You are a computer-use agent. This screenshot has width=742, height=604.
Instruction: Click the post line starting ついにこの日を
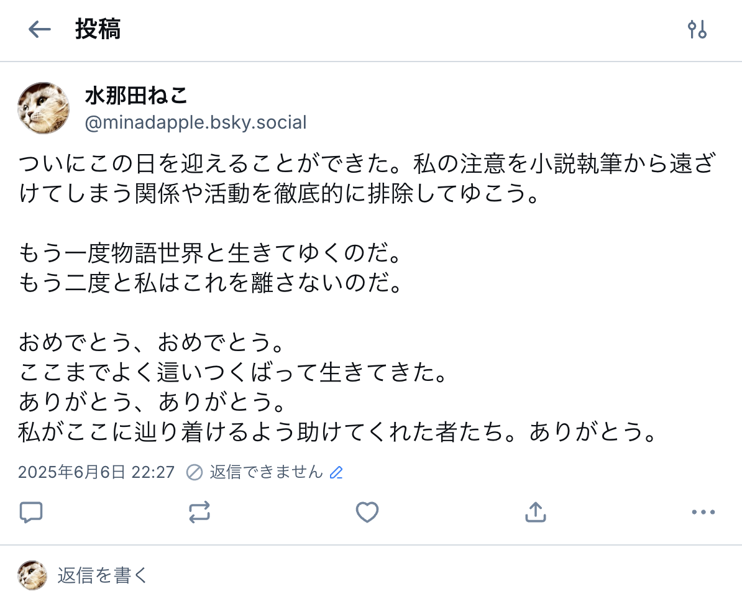pos(367,165)
